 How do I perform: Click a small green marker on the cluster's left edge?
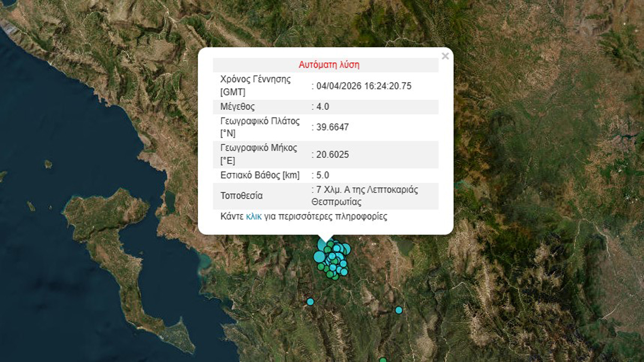[x=321, y=266]
